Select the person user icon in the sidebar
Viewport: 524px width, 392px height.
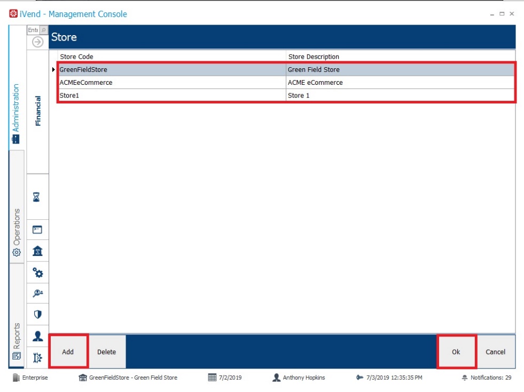coord(37,336)
